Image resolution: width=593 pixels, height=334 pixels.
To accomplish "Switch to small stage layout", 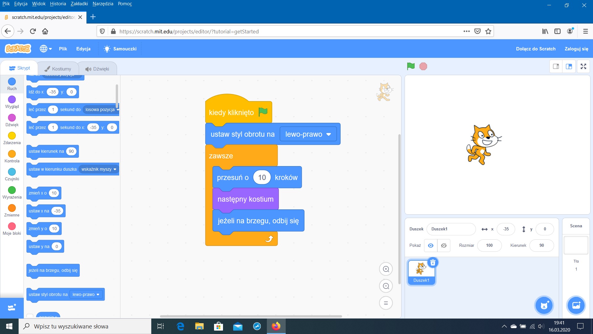I will pyautogui.click(x=556, y=66).
